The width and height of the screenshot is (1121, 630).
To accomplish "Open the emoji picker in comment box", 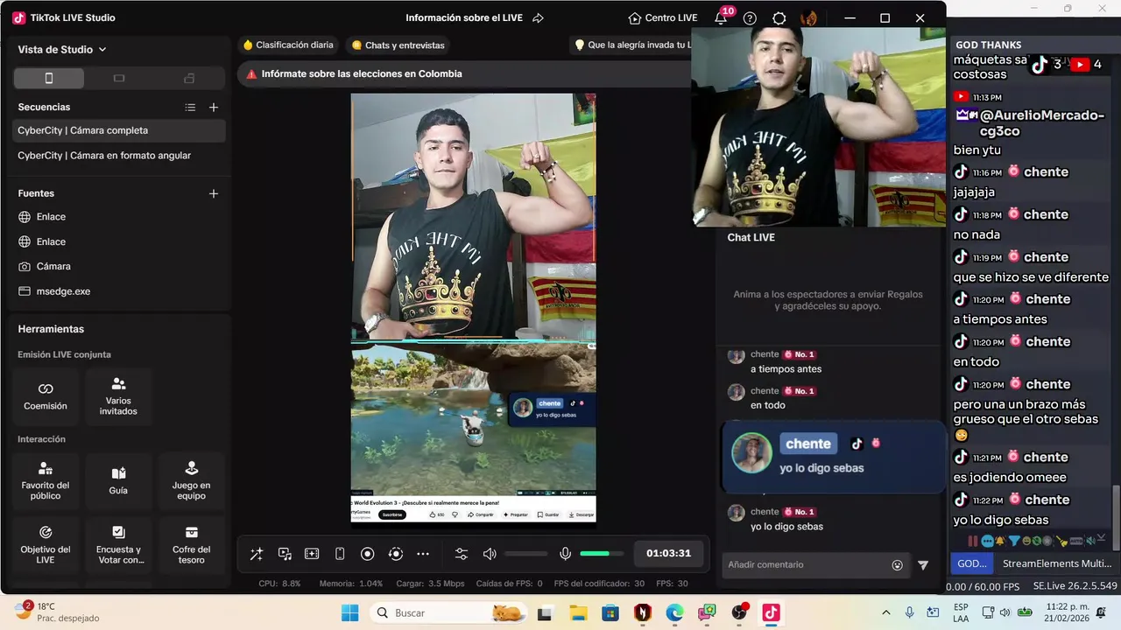I will click(897, 565).
